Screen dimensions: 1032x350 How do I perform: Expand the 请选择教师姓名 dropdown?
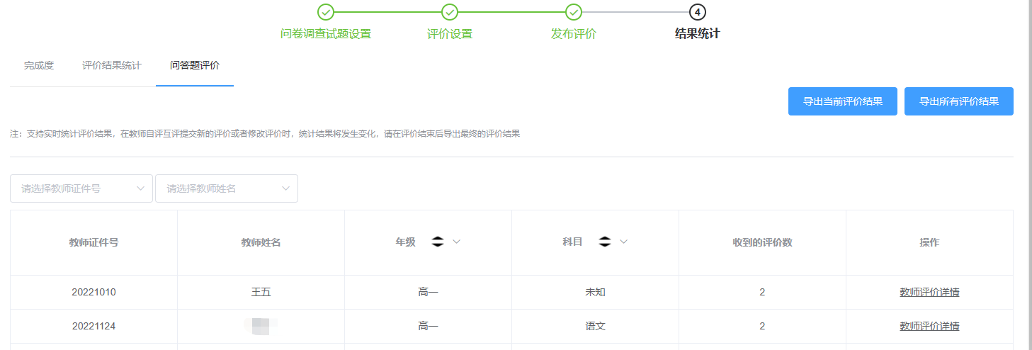click(227, 188)
